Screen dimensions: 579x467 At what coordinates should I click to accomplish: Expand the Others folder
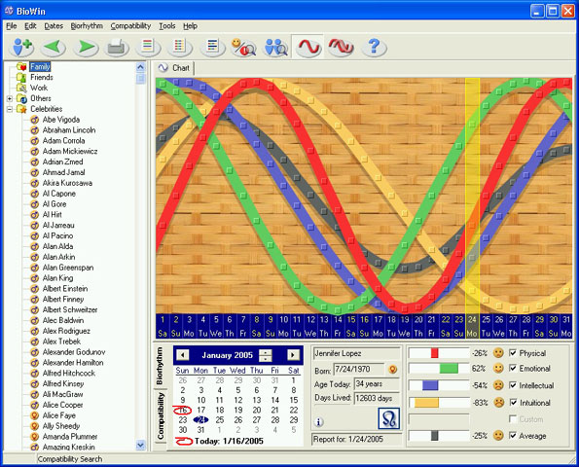(x=10, y=98)
